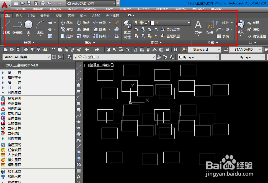
Task: Click the Match Layer (匹配图层) button
Action: (x=170, y=36)
